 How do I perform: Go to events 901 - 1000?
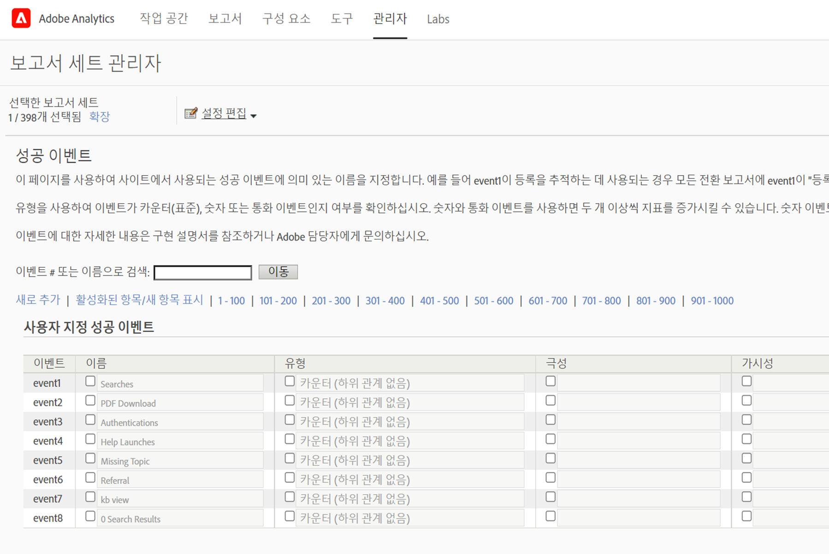point(712,301)
